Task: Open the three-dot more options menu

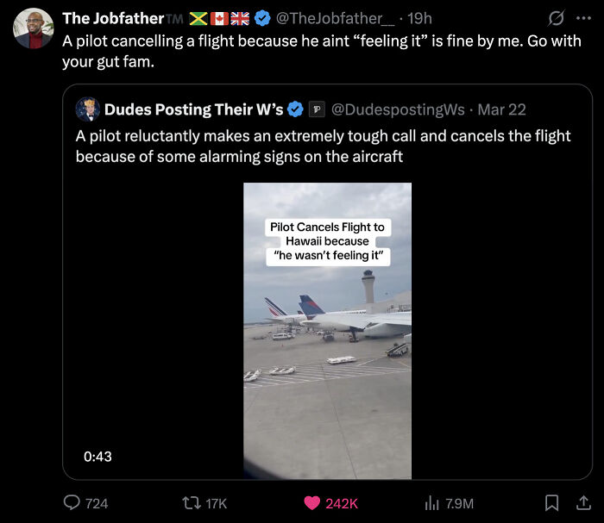Action: pyautogui.click(x=583, y=18)
